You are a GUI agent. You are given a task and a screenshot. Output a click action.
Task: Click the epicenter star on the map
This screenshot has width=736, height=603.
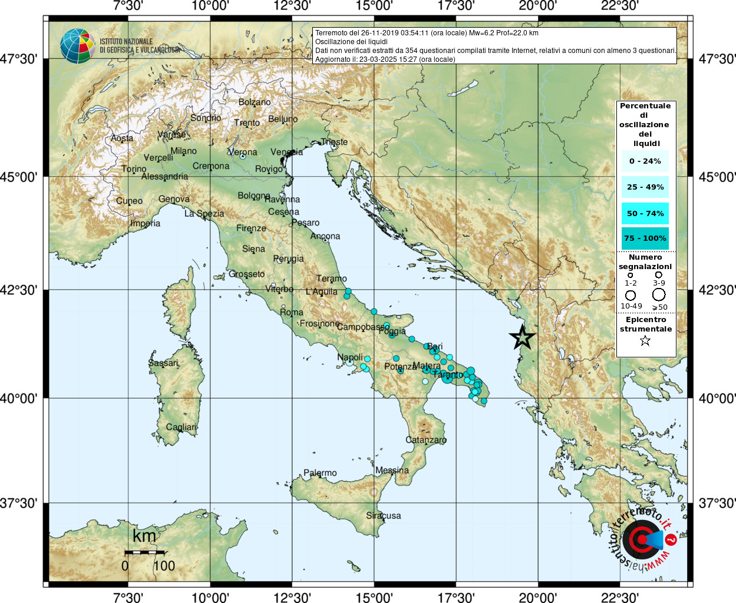pyautogui.click(x=522, y=338)
